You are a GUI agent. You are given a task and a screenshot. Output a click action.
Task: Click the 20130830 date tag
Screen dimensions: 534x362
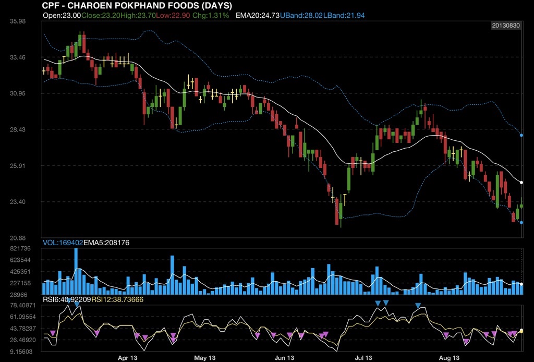(506, 26)
